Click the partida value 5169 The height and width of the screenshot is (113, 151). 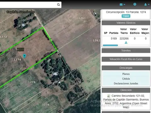(114, 39)
